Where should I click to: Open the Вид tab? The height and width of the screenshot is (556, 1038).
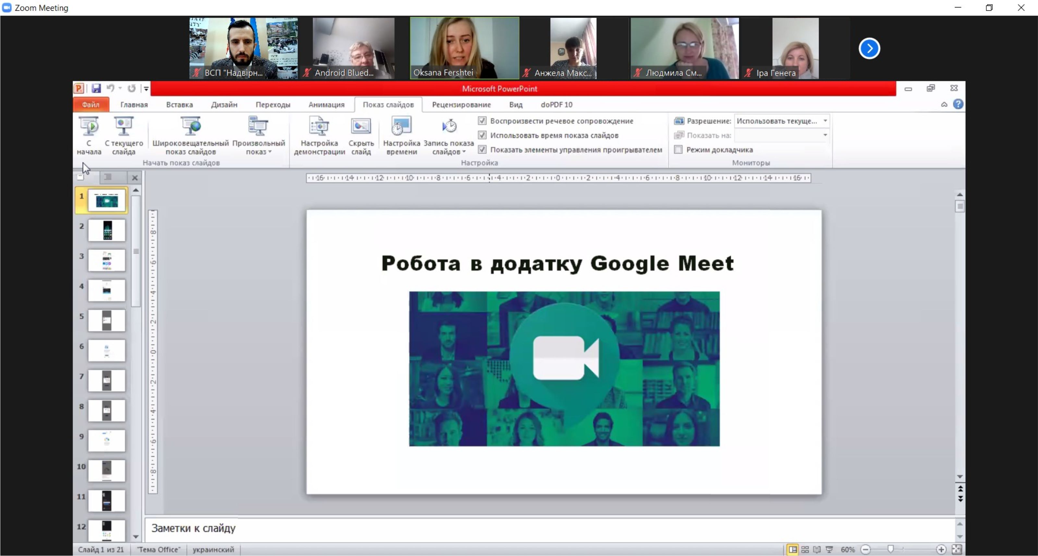[515, 105]
